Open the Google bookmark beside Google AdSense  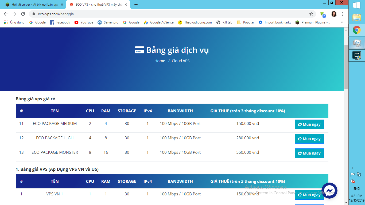[131, 22]
